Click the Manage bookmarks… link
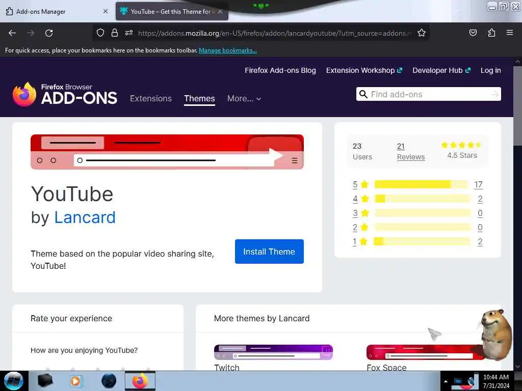This screenshot has width=522, height=391. tap(228, 50)
